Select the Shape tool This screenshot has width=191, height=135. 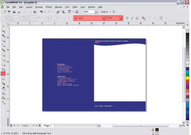[3, 31]
